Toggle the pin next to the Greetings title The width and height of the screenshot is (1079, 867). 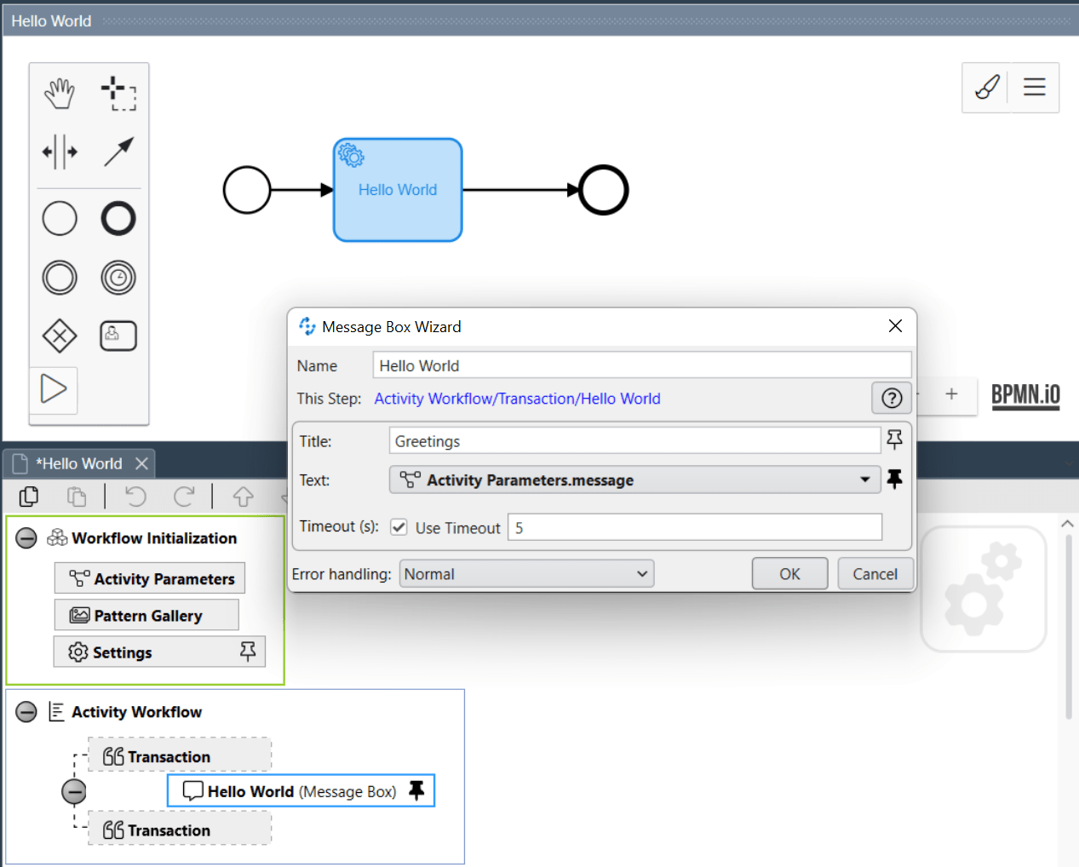tap(894, 439)
